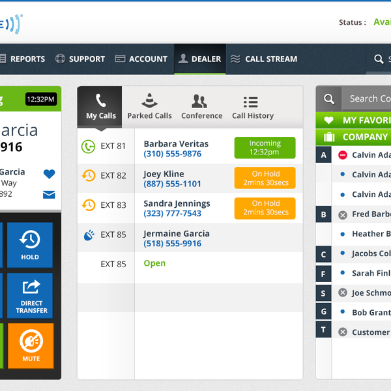Select the Bob Grant contact

tap(371, 312)
